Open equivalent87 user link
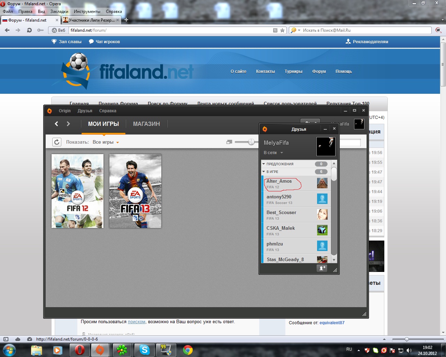 332,323
